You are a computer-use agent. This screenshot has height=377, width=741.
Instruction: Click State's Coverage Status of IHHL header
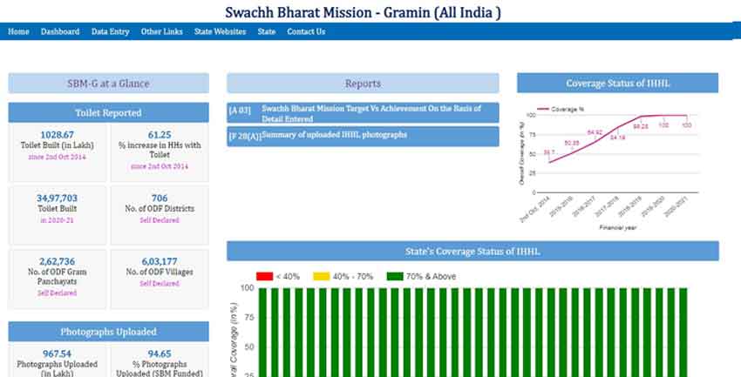pos(472,251)
